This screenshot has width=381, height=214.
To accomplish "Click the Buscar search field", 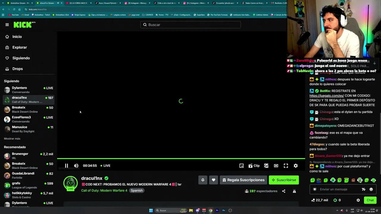I will pos(190,25).
